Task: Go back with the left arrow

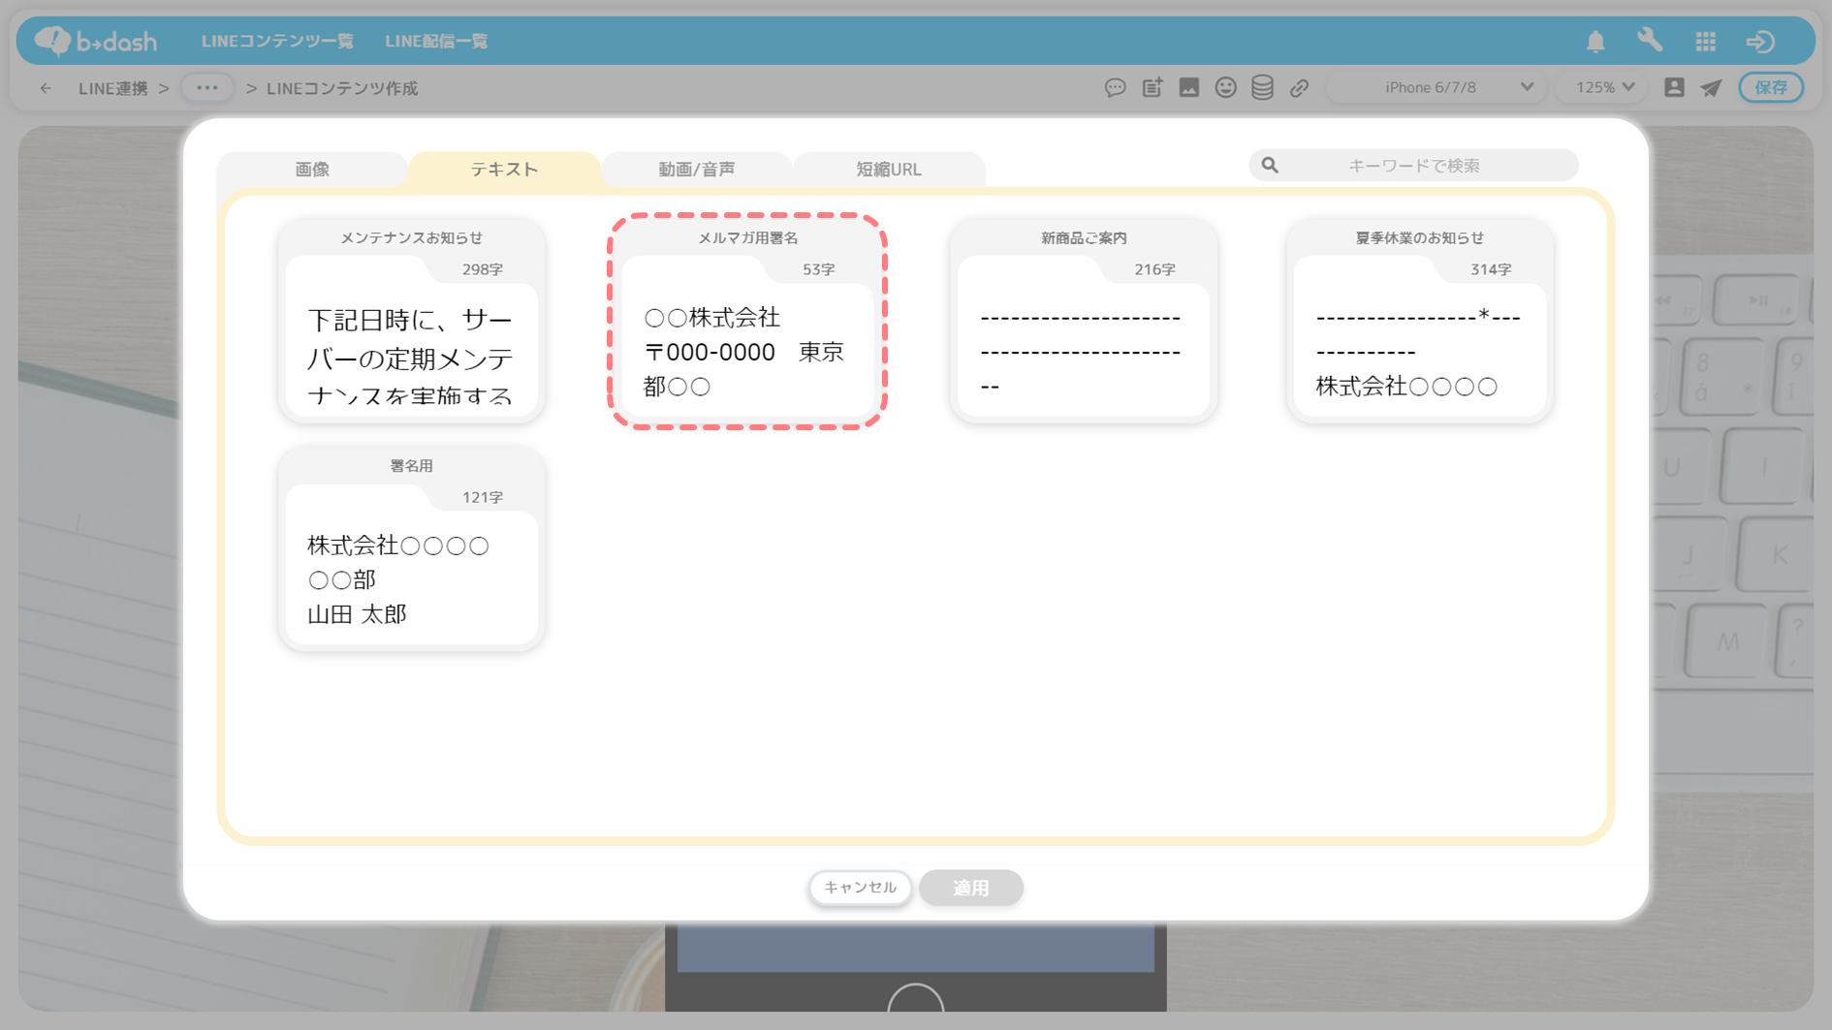Action: click(46, 88)
